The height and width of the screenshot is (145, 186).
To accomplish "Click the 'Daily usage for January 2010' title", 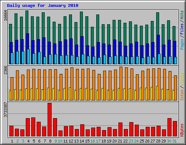I will pos(43,5).
